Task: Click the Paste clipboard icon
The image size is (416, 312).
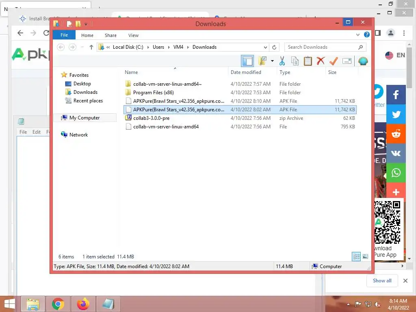Action: click(308, 61)
